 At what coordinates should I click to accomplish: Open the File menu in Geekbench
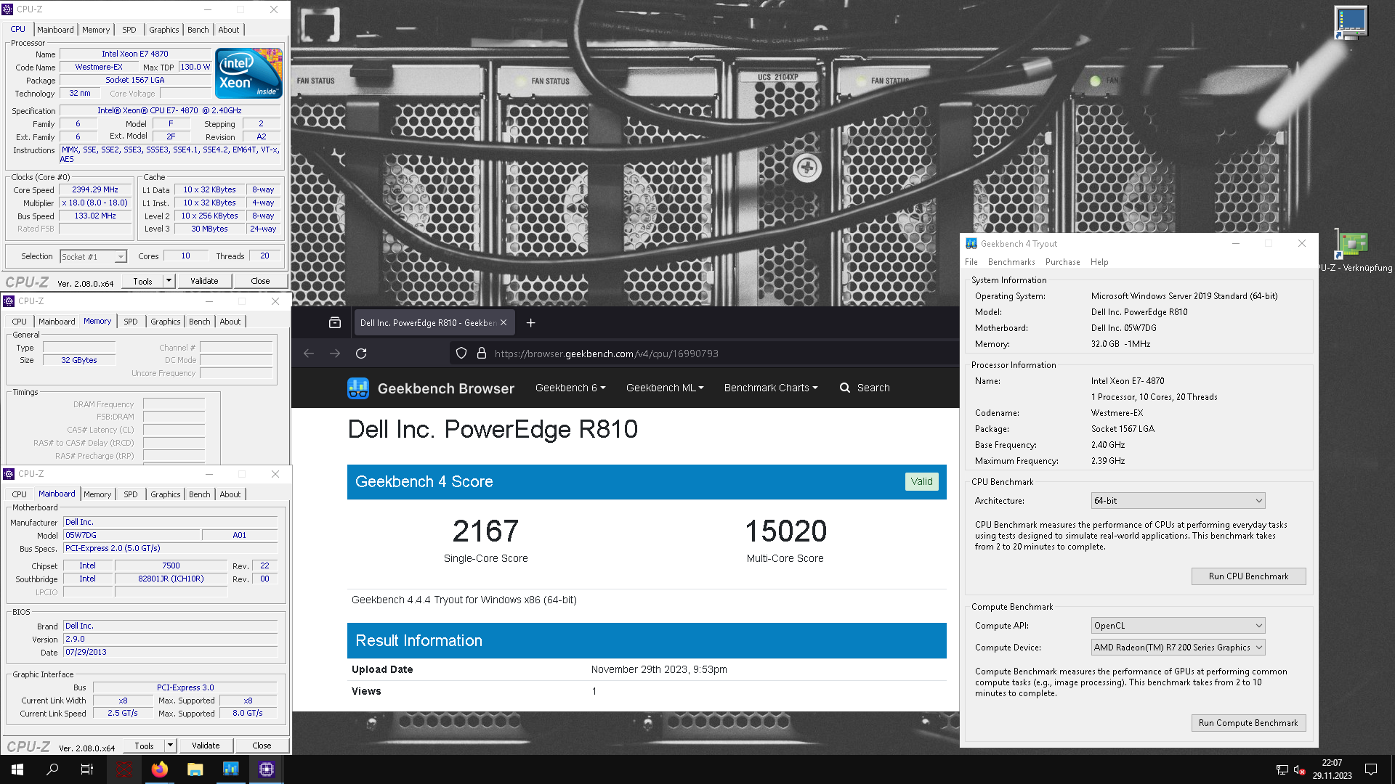(971, 262)
